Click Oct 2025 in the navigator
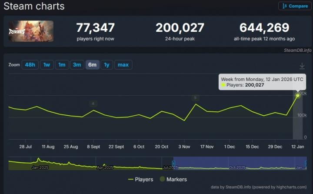Screen dimensions: 313x194 [x=237, y=167]
